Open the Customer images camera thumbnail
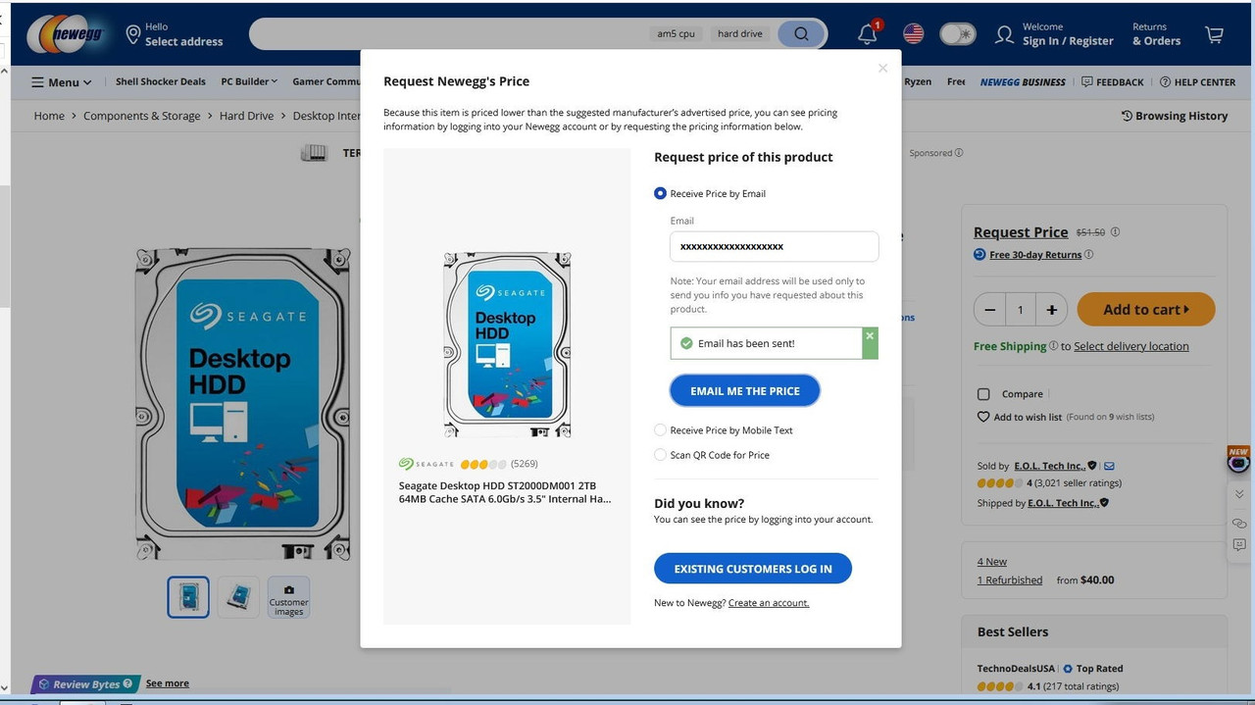1255x705 pixels. [x=288, y=597]
